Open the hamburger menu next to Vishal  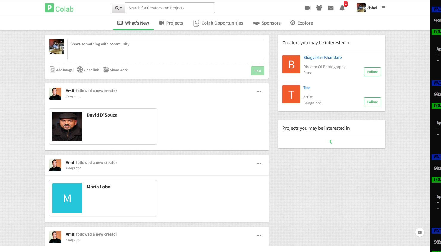coord(384,8)
